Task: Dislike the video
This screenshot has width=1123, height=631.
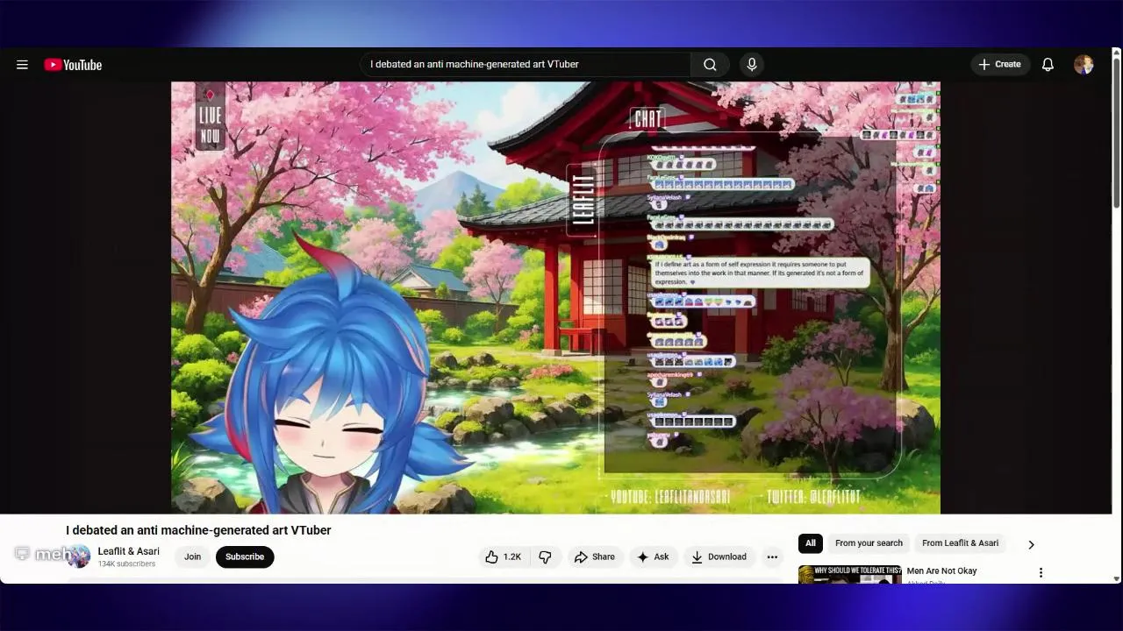Action: tap(545, 557)
